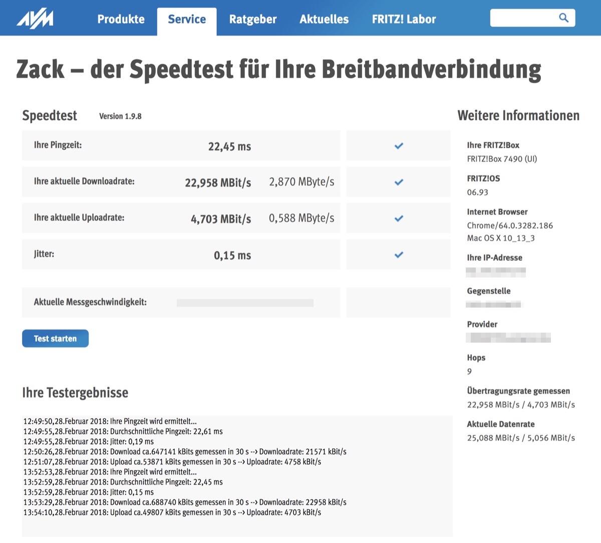Open the FRITZ! Labor menu
The image size is (601, 543).
tap(404, 19)
